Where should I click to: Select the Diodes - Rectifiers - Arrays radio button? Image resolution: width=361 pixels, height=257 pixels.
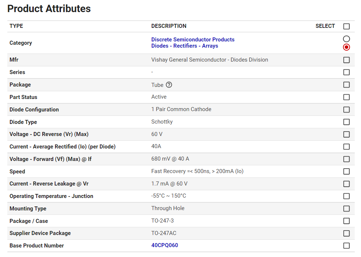(346, 47)
